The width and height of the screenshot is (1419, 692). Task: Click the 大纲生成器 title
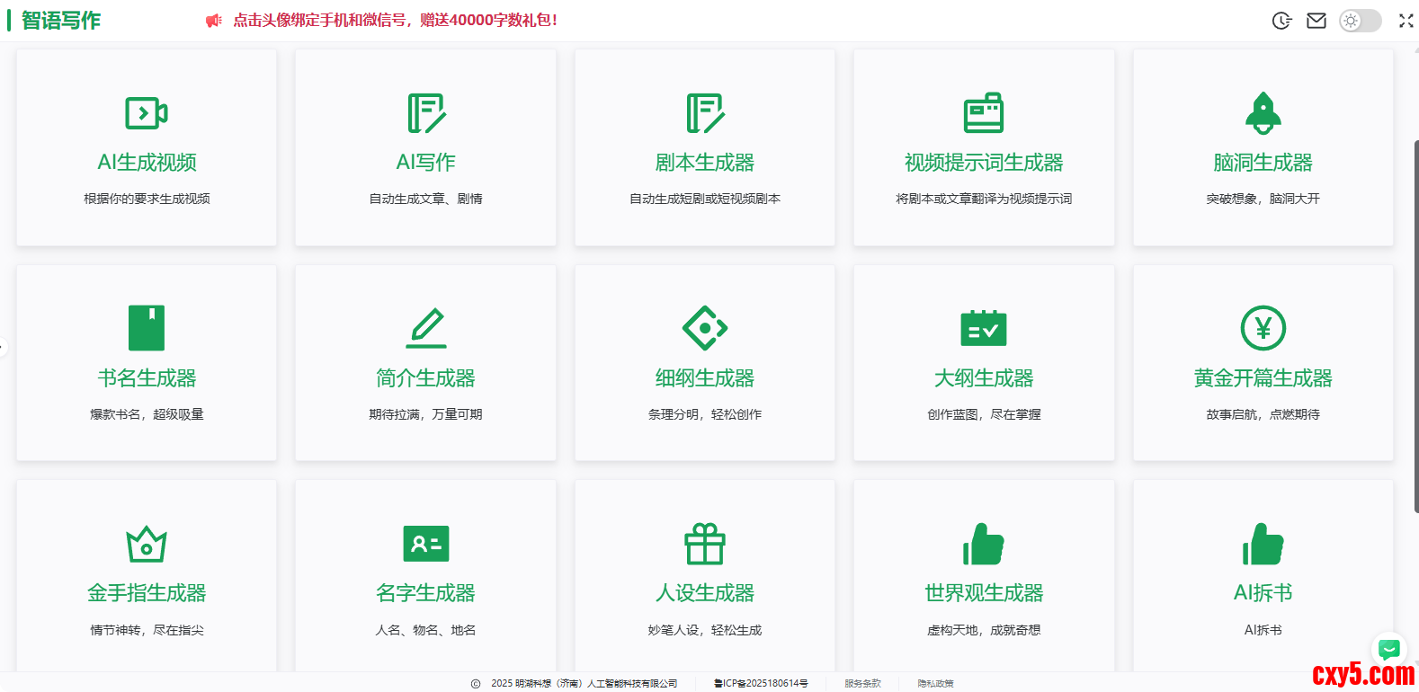[x=984, y=378]
